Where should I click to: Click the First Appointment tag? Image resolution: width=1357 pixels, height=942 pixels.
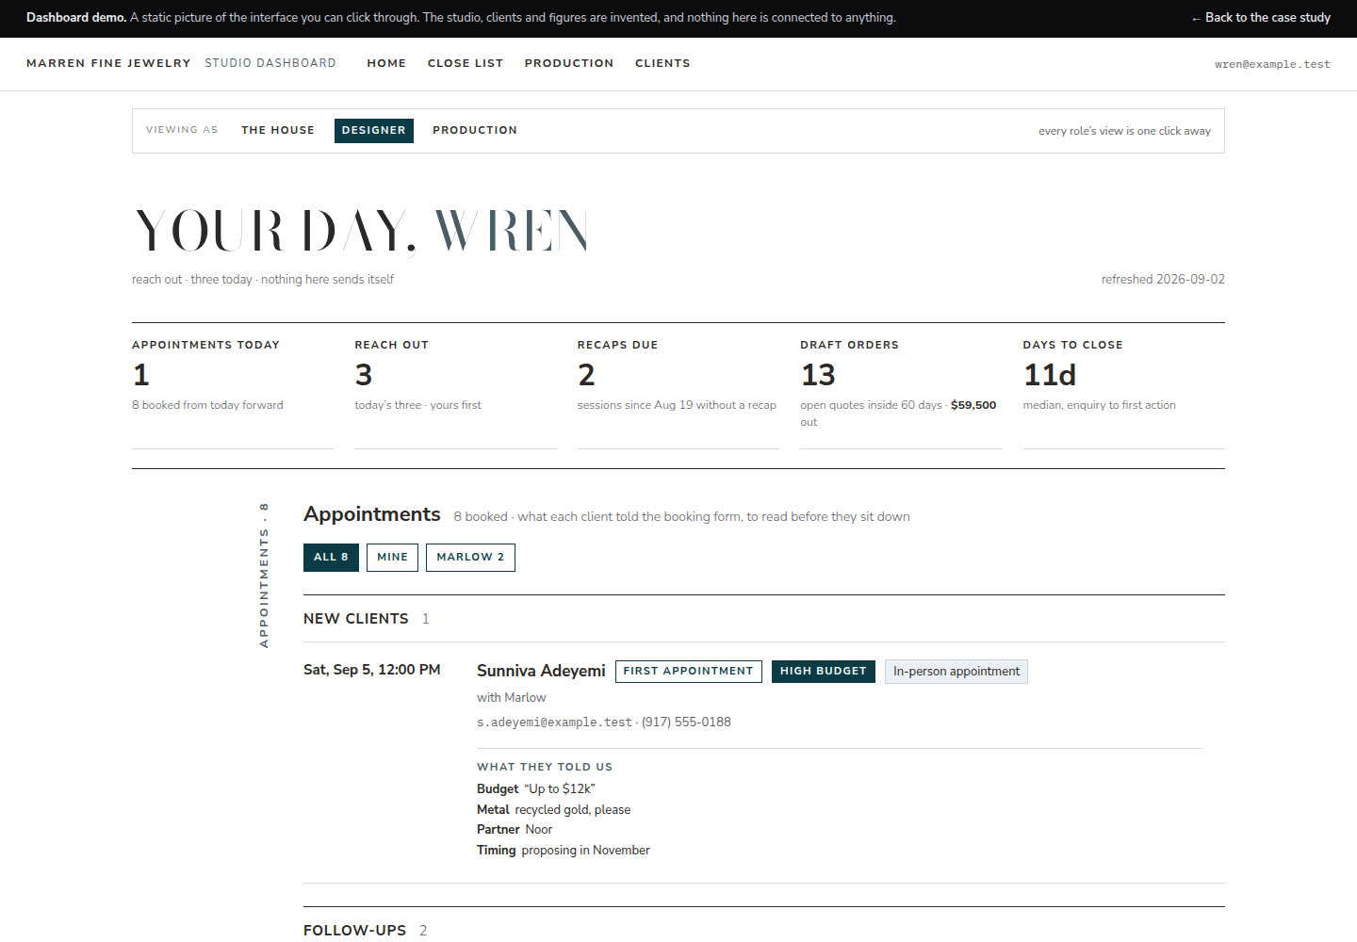689,672
